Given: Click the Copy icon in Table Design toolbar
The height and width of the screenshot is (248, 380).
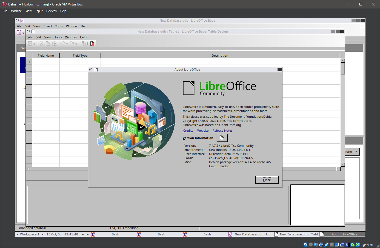Looking at the screenshot, I should click(x=48, y=44).
